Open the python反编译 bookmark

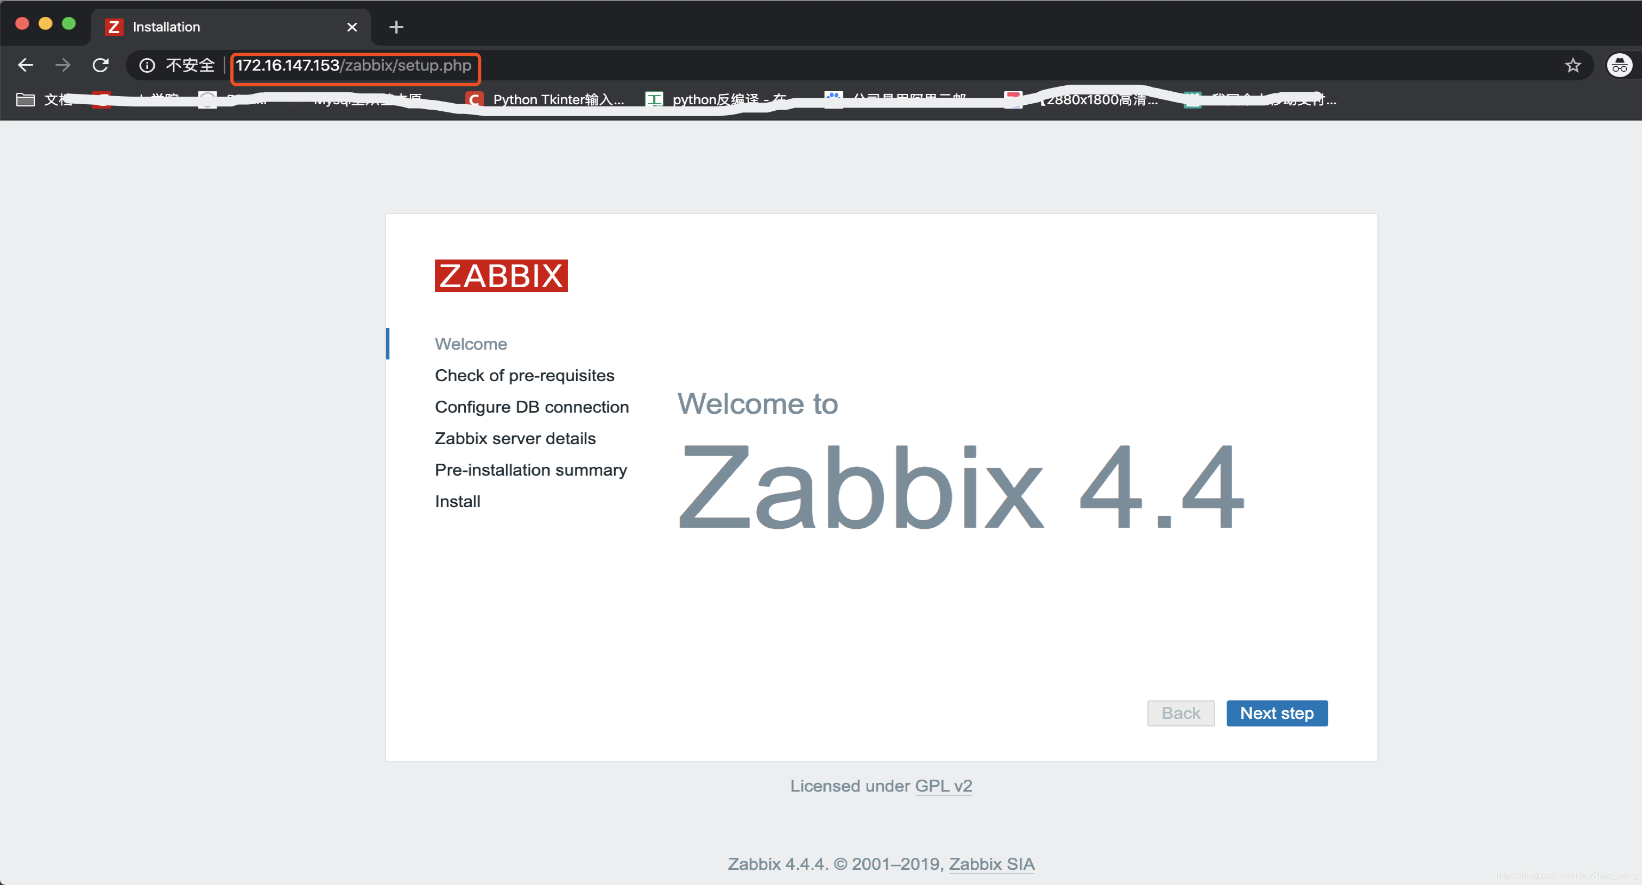click(x=717, y=99)
